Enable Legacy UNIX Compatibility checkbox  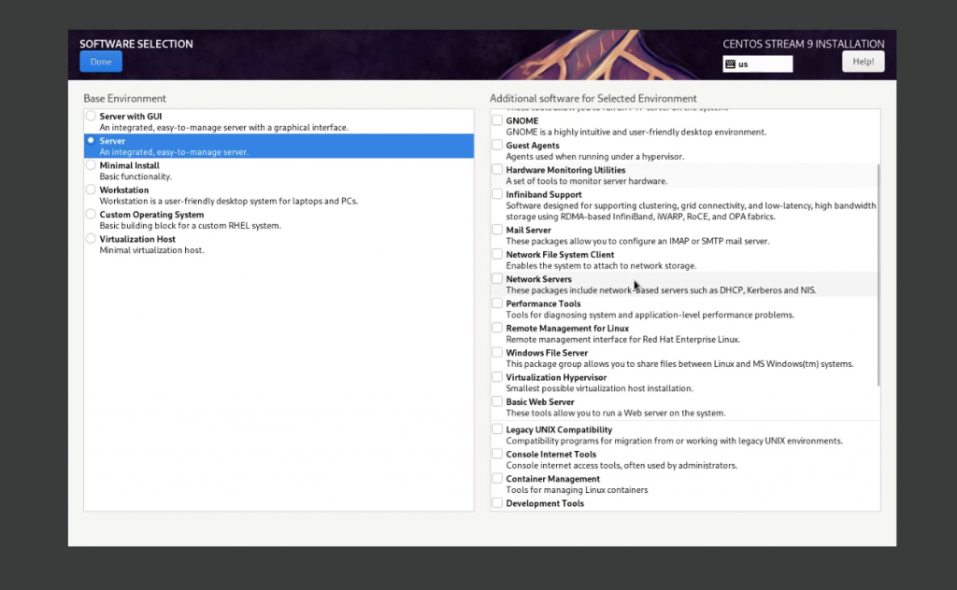coord(497,429)
